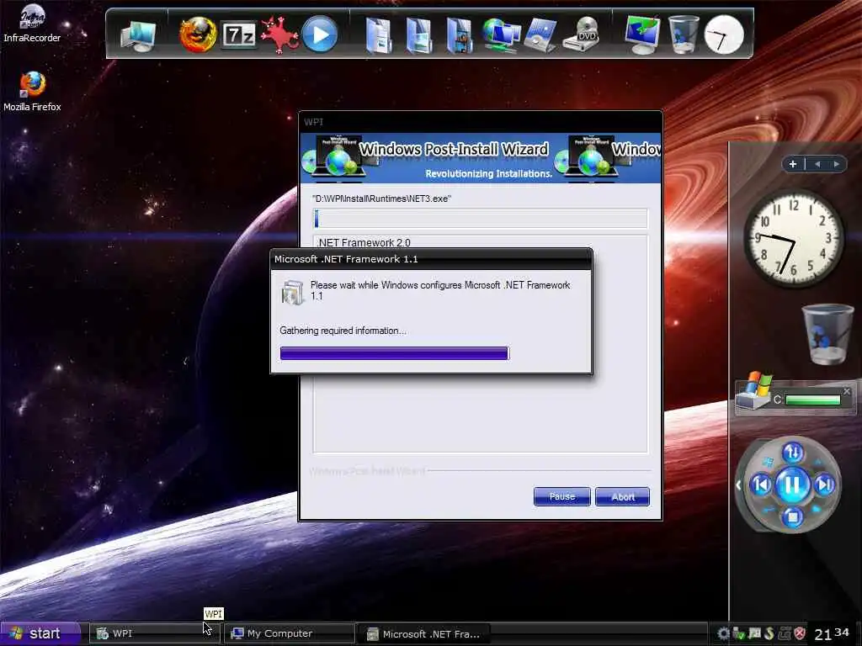Click the Windows drive icon in sidebar gadget
The height and width of the screenshot is (646, 862).
pos(754,389)
